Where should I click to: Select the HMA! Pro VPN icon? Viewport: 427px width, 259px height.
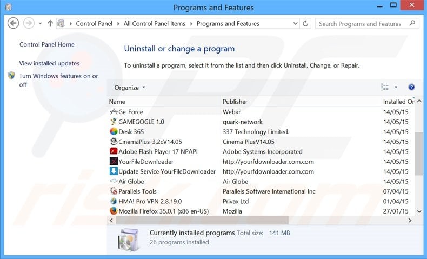[x=114, y=201]
